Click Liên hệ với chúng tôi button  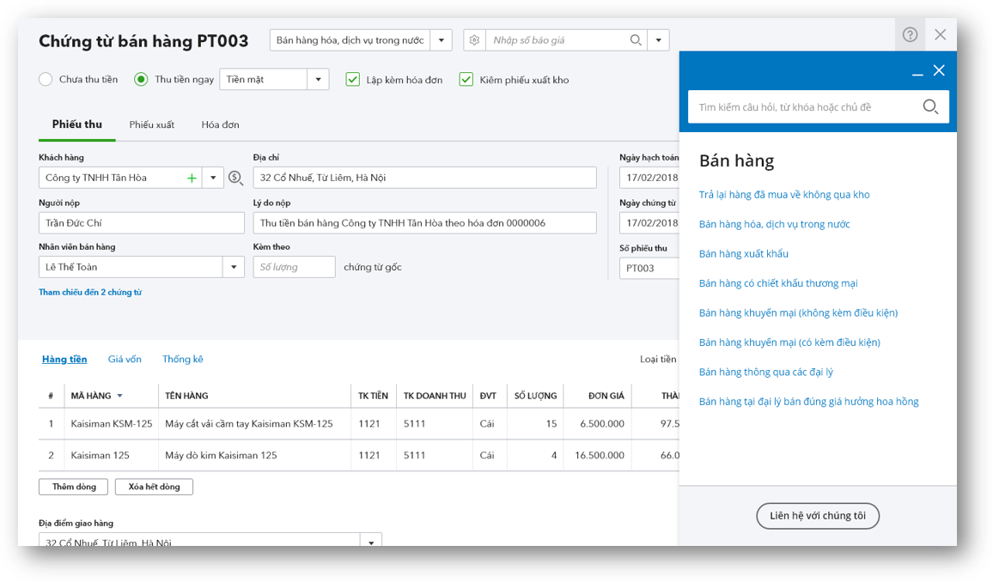[818, 516]
